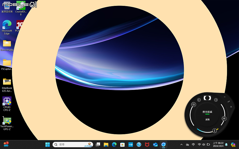Viewport: 239px width, 149px height.
Task: Open Task View from the taskbar
Action: [x=98, y=144]
